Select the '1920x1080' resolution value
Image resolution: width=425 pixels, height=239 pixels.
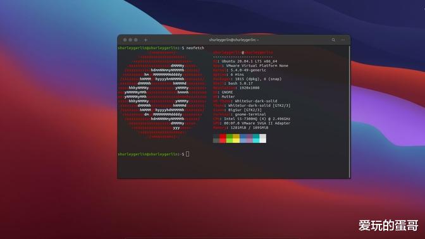pyautogui.click(x=249, y=88)
